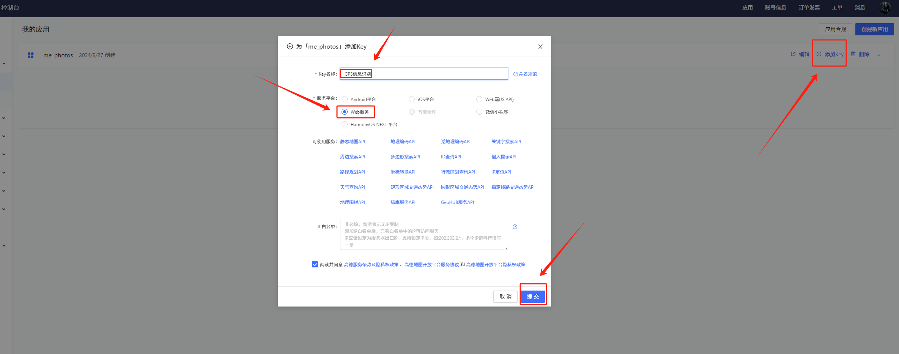Click the 编辑 edit icon
Image resolution: width=899 pixels, height=354 pixels.
(x=793, y=54)
